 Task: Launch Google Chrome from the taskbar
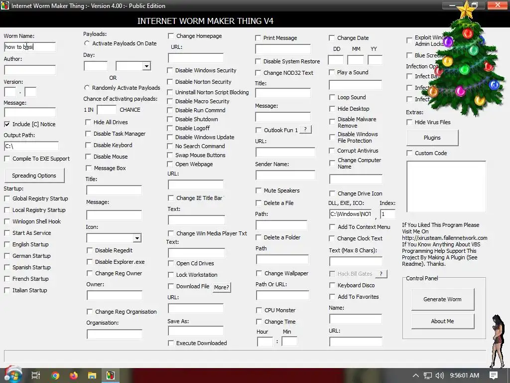(x=55, y=376)
